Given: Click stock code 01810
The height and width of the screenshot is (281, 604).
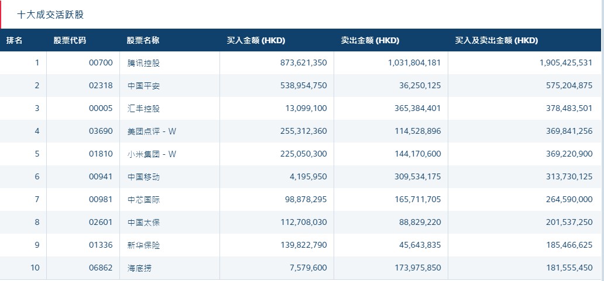Looking at the screenshot, I should [x=101, y=154].
